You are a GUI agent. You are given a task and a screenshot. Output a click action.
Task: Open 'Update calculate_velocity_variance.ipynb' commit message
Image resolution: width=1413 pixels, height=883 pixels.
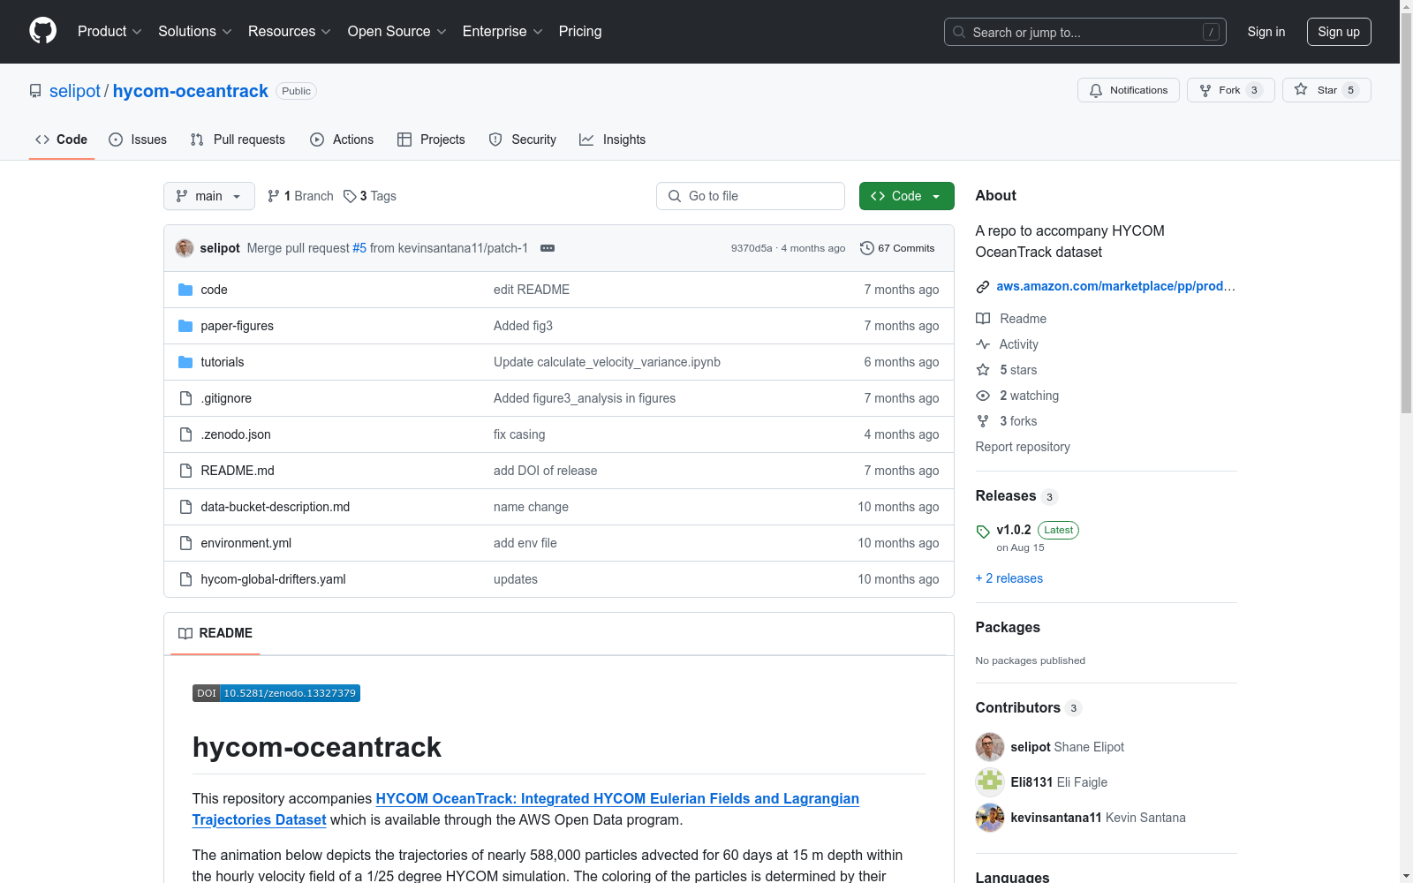point(607,362)
